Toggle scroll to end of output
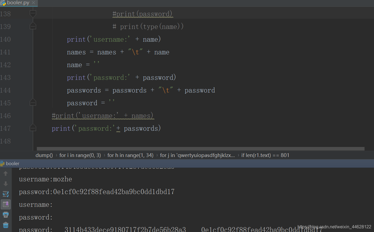This screenshot has height=232, width=374. click(x=6, y=204)
